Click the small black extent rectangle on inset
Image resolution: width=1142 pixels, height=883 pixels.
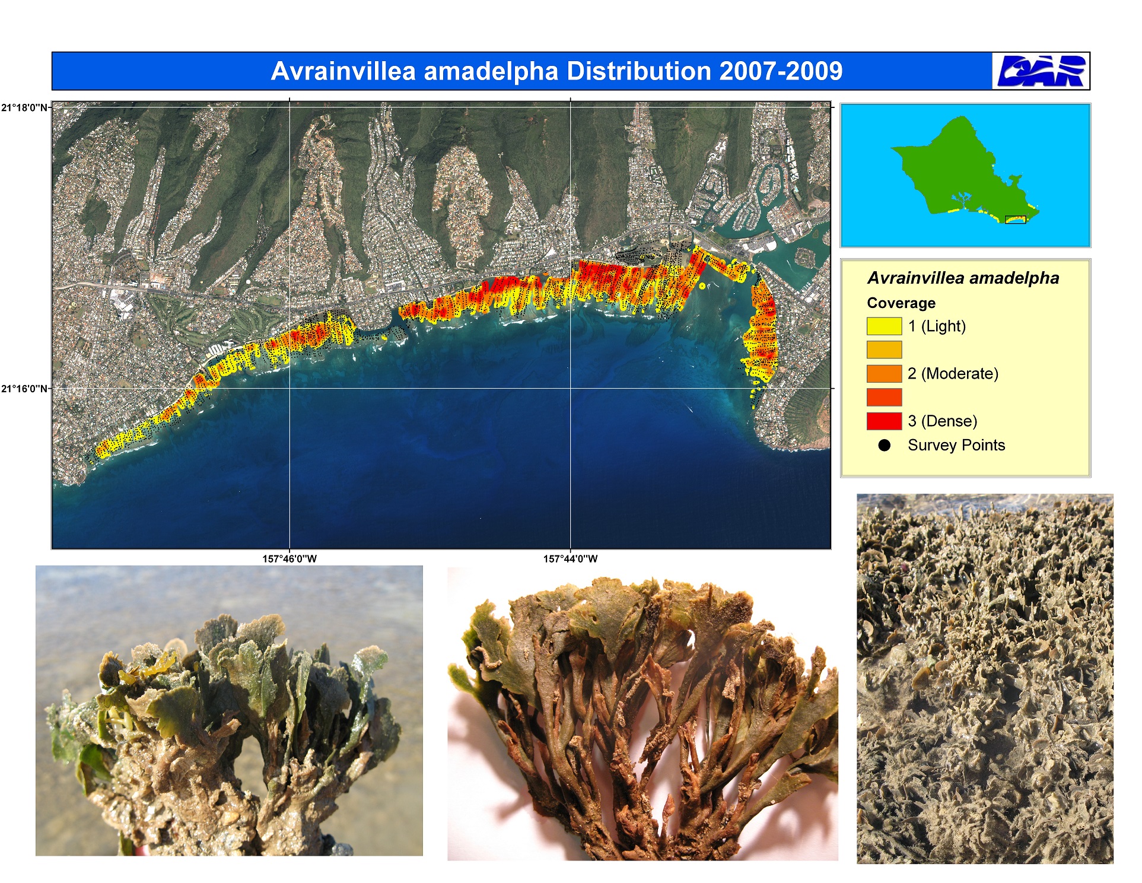point(1015,220)
